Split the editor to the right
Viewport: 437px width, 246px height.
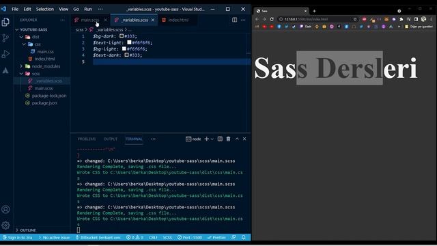235,20
